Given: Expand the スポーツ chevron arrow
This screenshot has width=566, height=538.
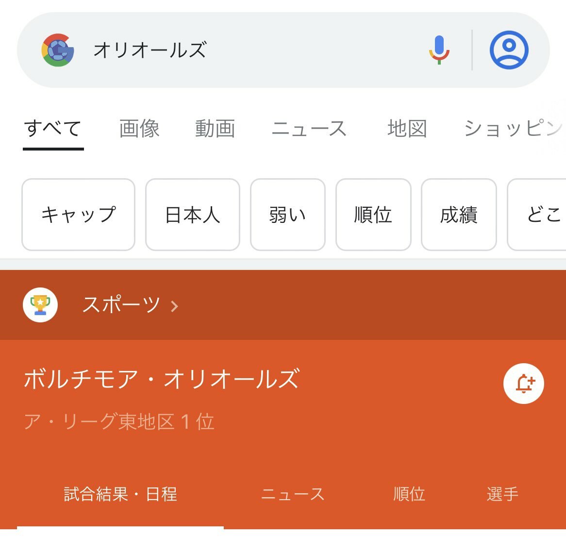Looking at the screenshot, I should 174,306.
